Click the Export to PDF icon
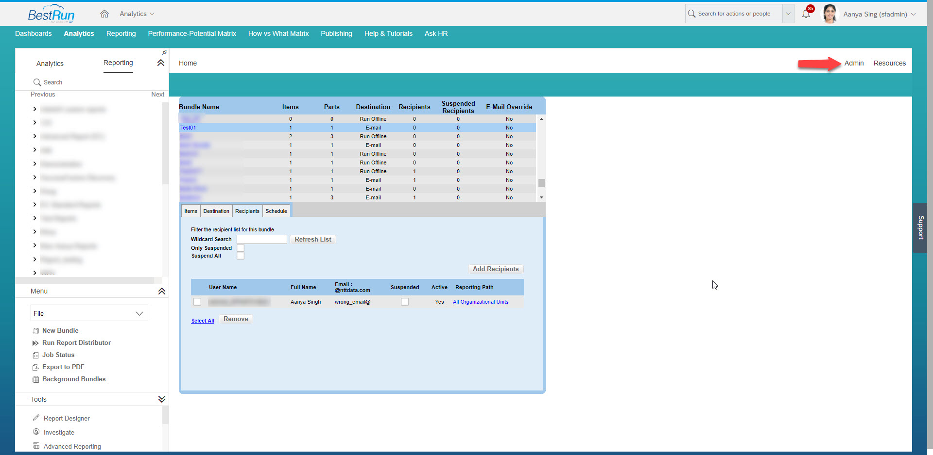 point(35,367)
